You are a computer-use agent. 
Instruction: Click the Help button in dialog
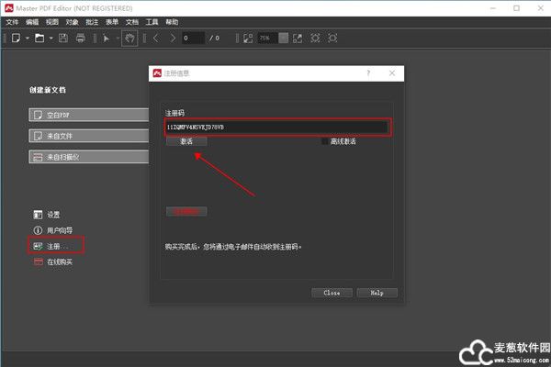(x=377, y=293)
